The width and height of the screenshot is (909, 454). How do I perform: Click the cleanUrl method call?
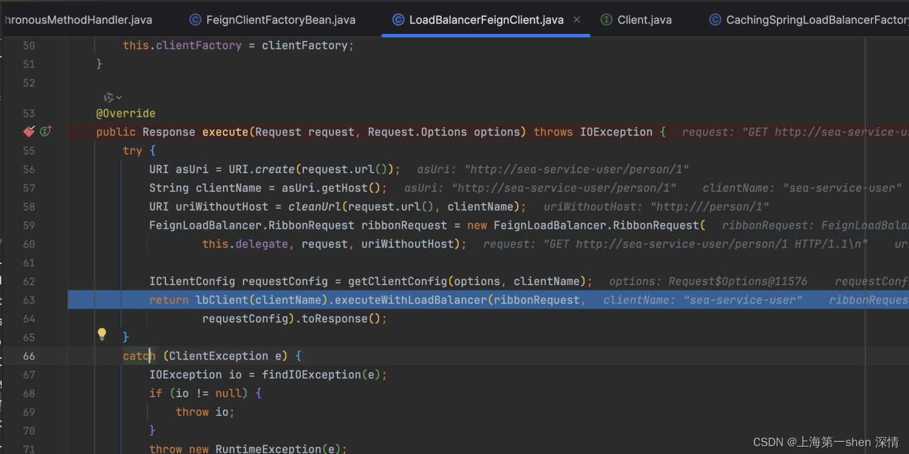click(315, 206)
